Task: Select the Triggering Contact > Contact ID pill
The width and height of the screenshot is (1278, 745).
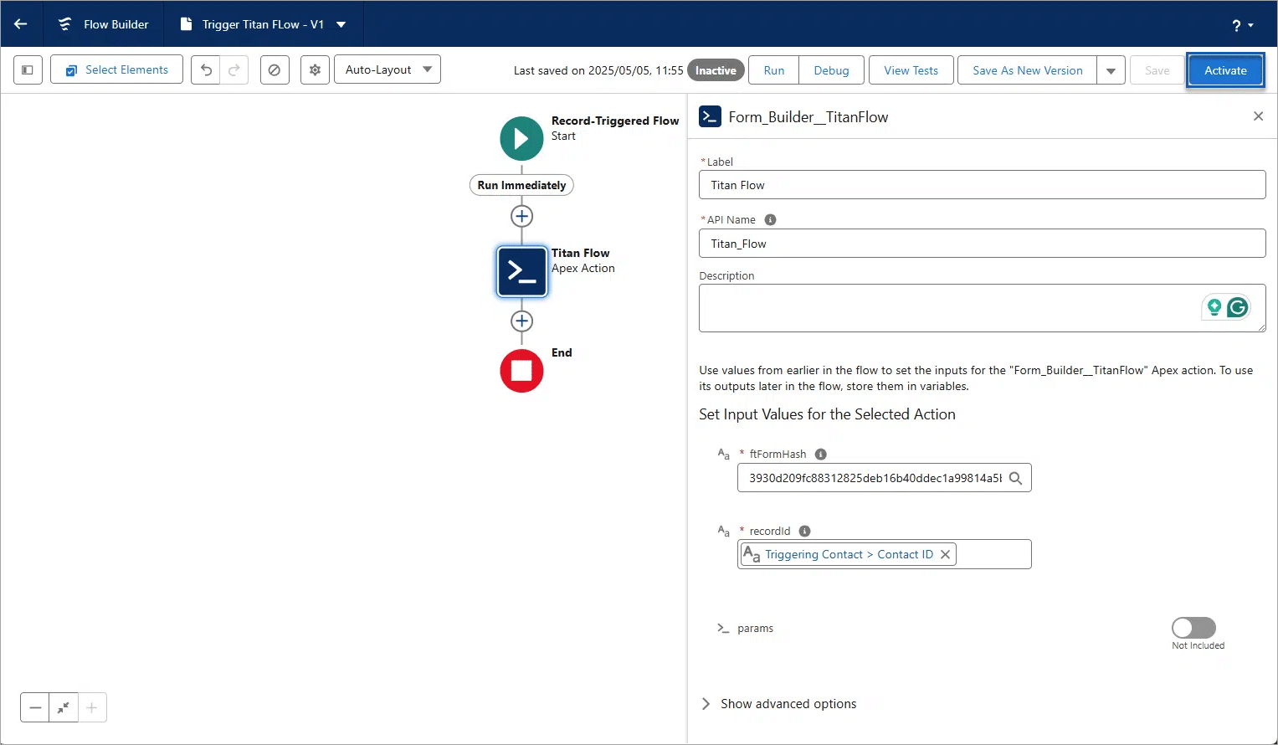Action: [x=847, y=554]
